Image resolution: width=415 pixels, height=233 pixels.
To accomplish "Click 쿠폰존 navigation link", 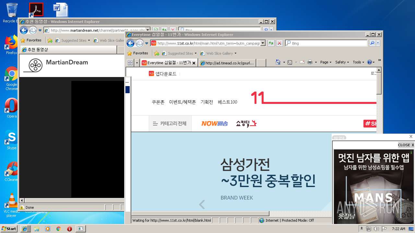I will click(158, 102).
